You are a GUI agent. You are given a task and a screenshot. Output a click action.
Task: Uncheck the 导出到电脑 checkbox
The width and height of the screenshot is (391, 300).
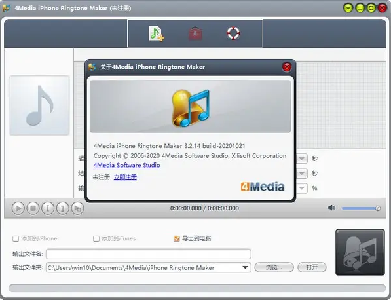(177, 238)
